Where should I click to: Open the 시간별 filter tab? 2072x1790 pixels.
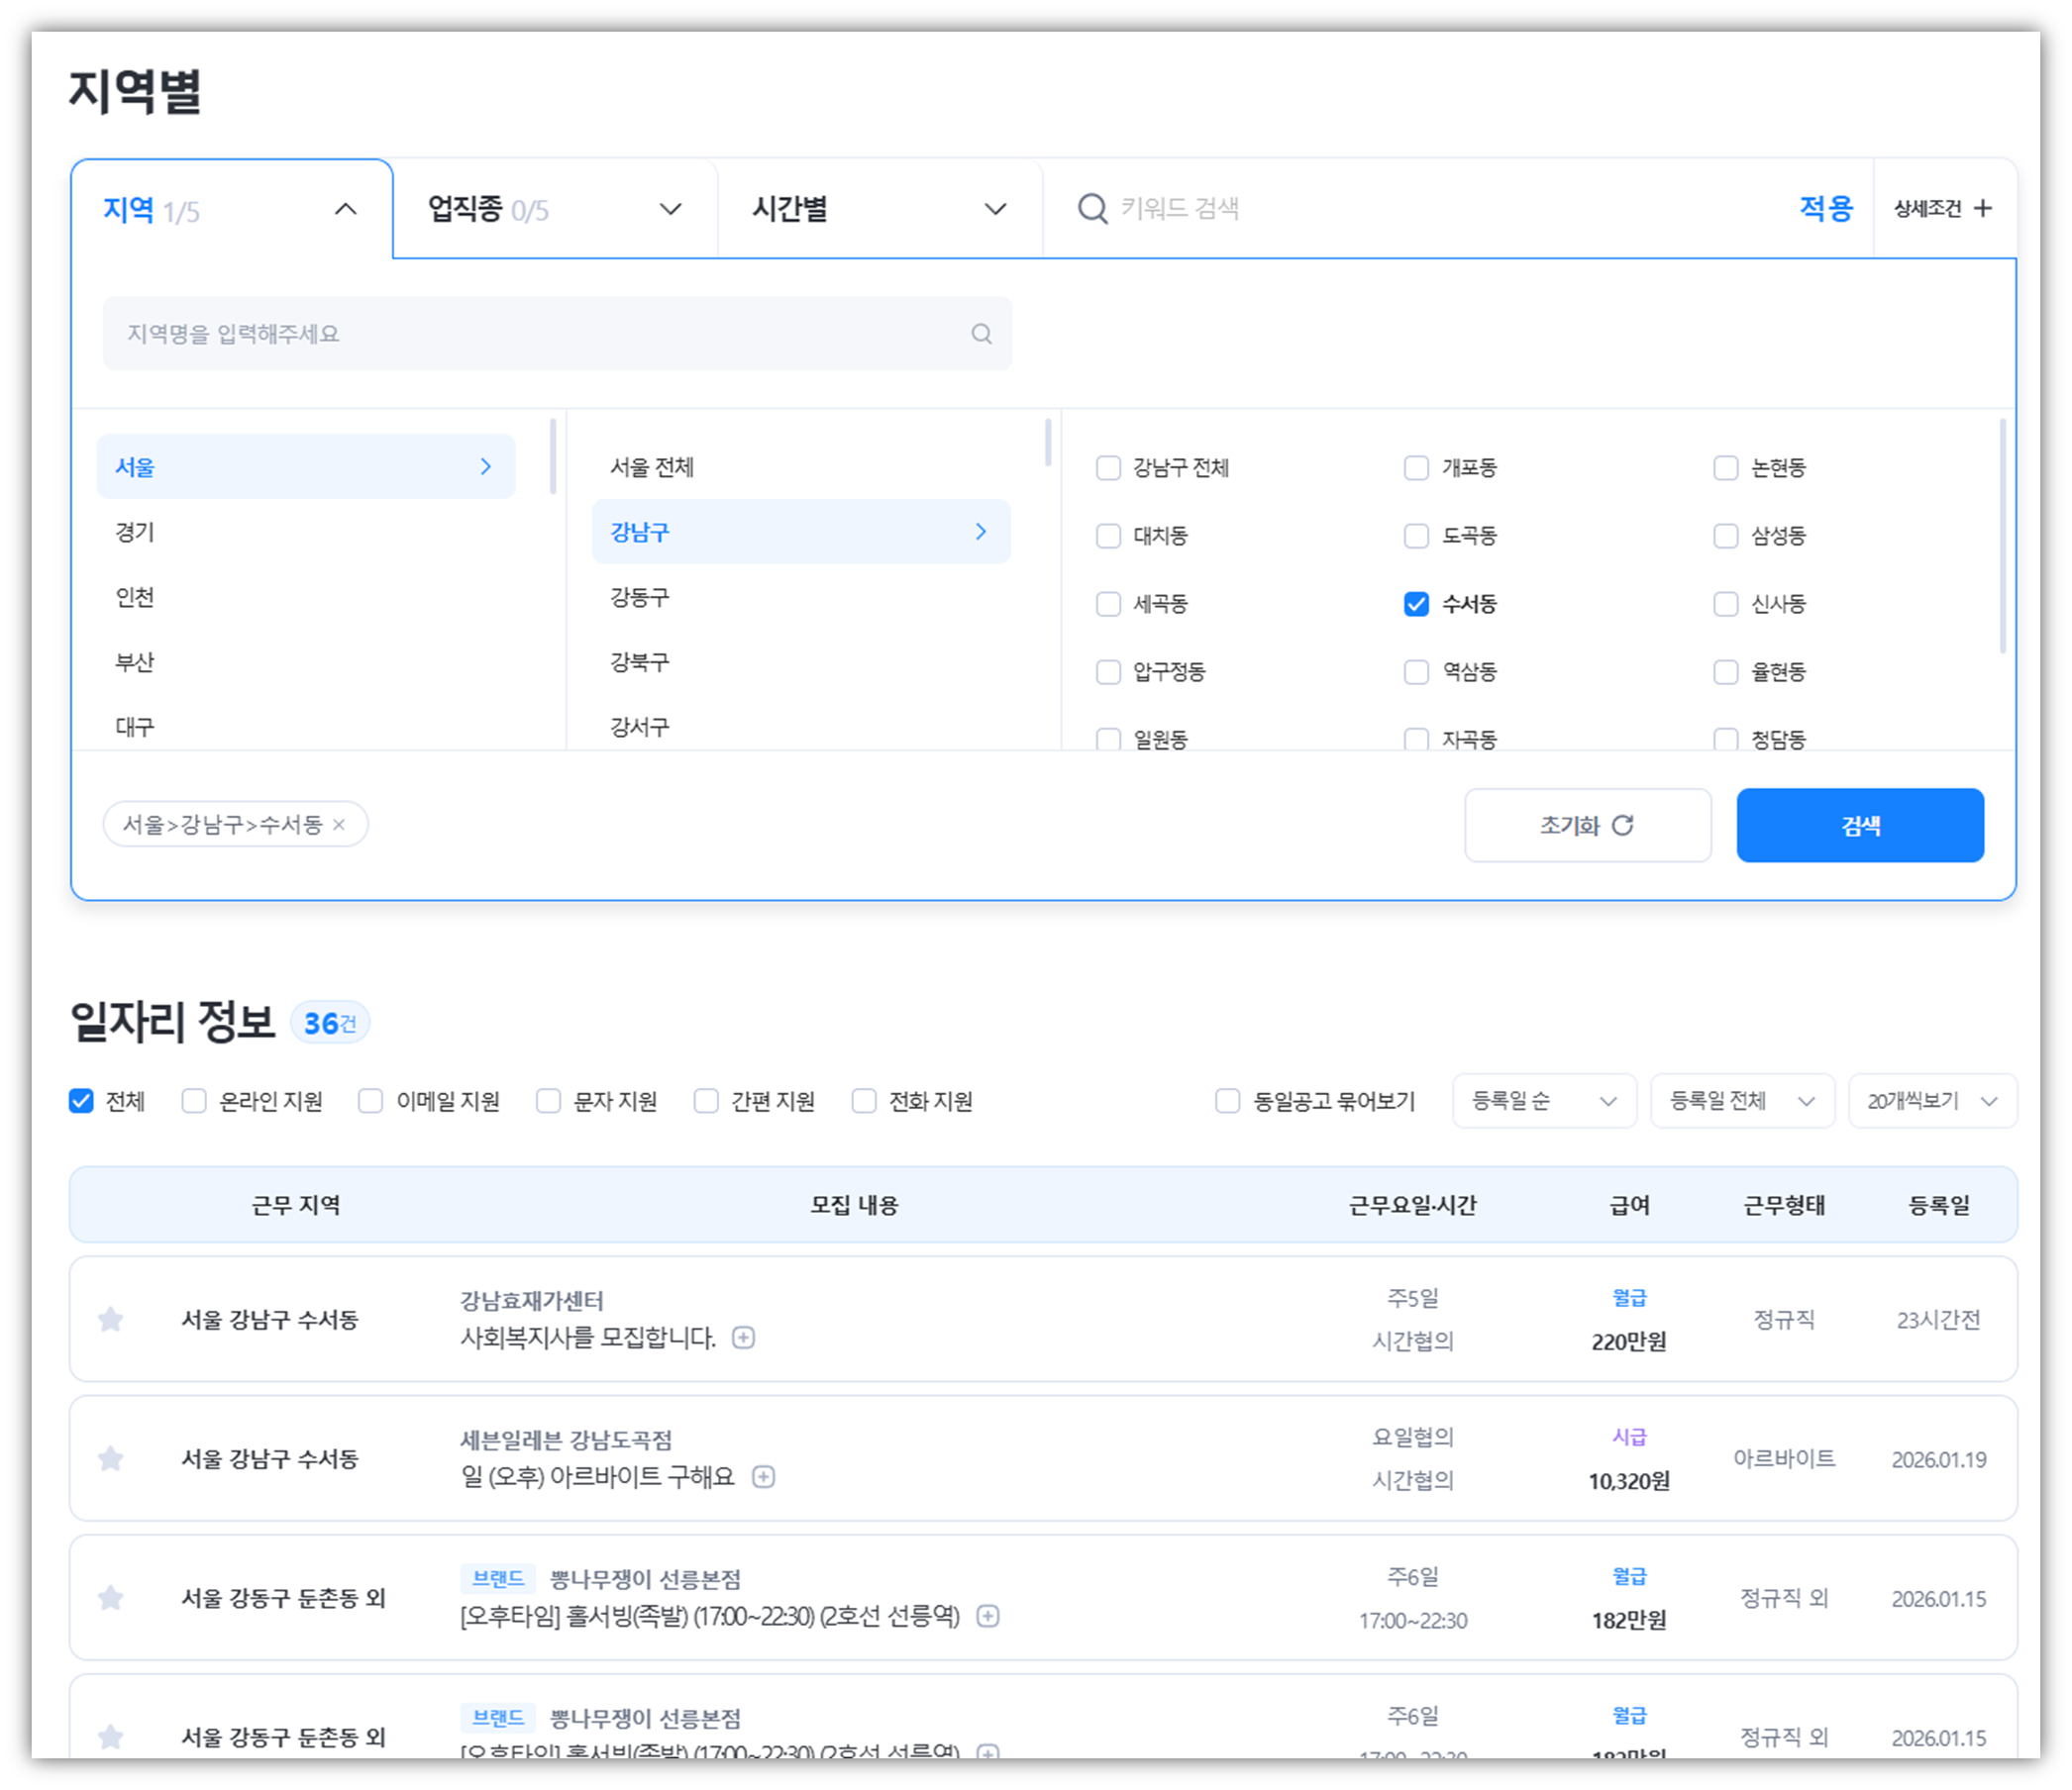click(x=879, y=209)
